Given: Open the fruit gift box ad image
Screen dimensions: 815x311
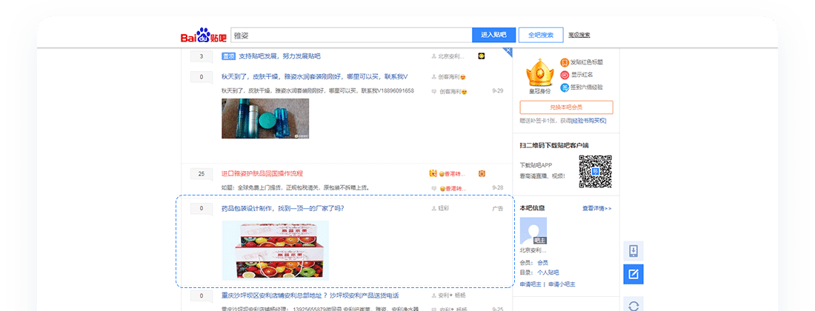Looking at the screenshot, I should (275, 250).
